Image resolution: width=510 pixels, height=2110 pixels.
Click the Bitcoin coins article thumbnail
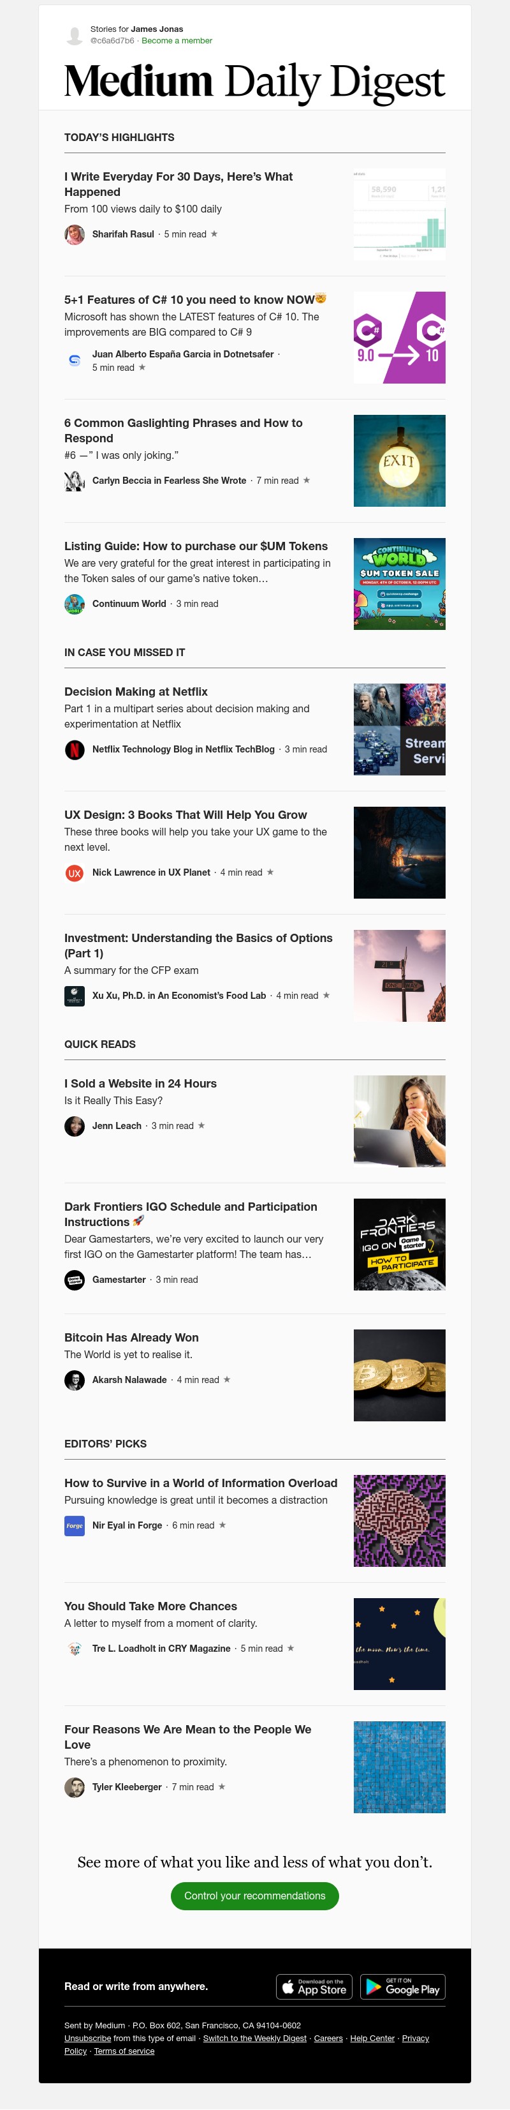click(400, 1375)
